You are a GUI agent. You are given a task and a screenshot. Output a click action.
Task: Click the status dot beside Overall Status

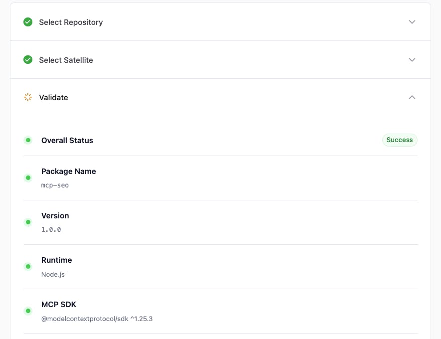tap(28, 140)
